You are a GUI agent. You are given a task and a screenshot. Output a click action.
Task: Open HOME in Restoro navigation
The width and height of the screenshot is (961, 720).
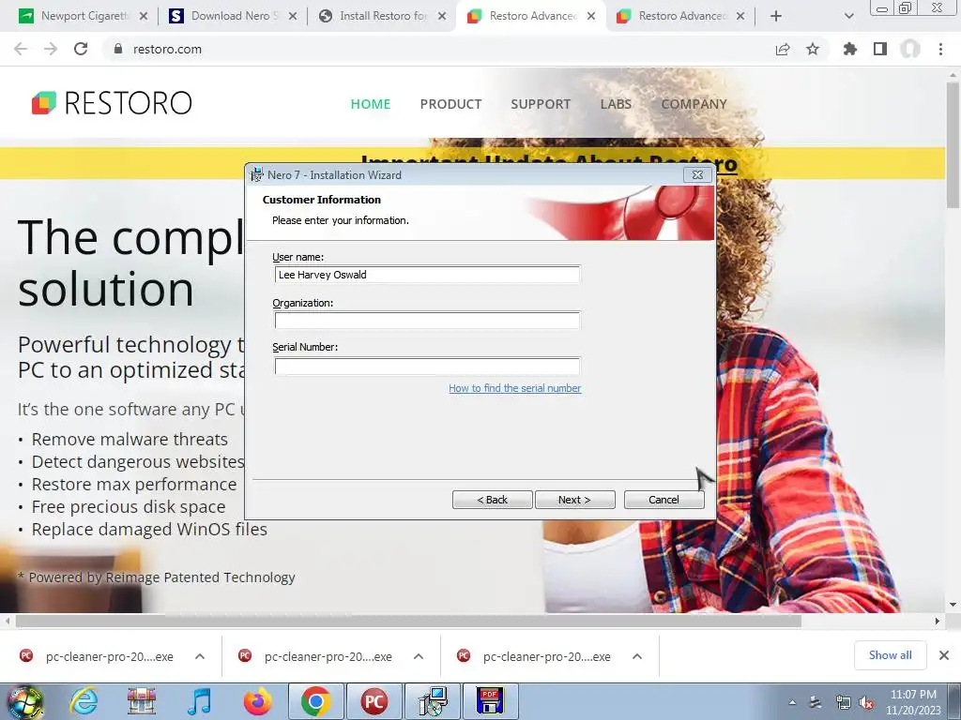(370, 104)
